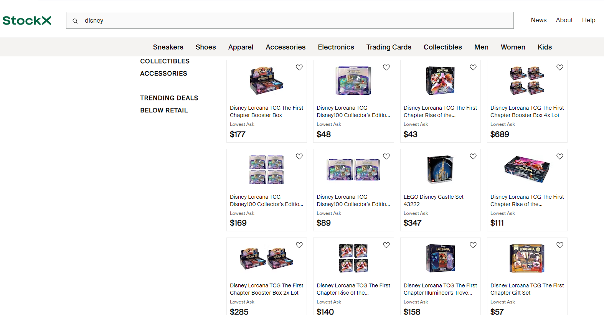This screenshot has width=604, height=315.
Task: Browse the Electronics category
Action: 336,47
